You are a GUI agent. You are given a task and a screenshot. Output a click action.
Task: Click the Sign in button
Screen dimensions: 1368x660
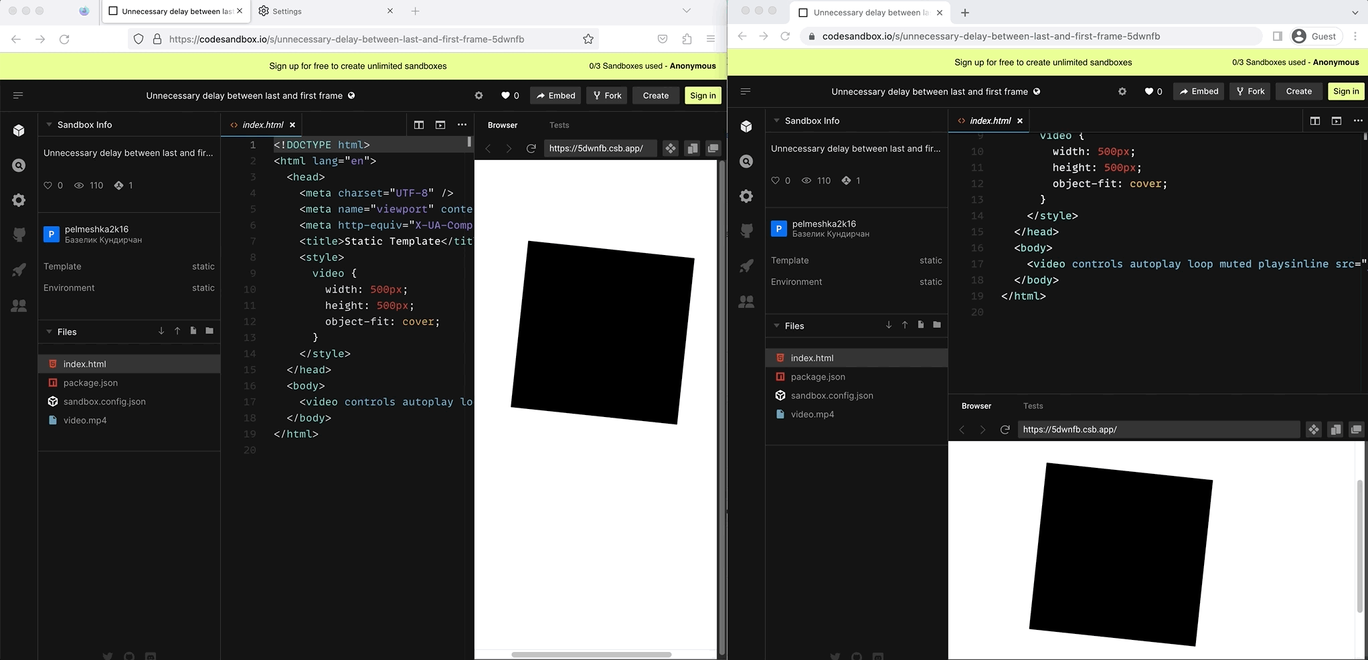[702, 95]
